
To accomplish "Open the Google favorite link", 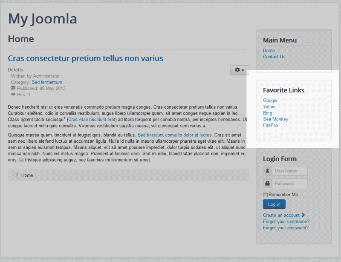I will pos(270,101).
